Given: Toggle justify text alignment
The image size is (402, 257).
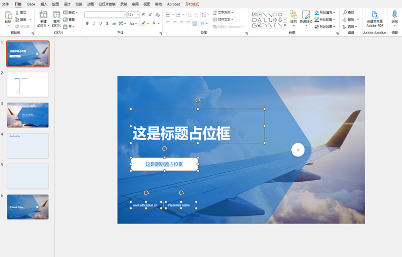Looking at the screenshot, I should [x=188, y=23].
